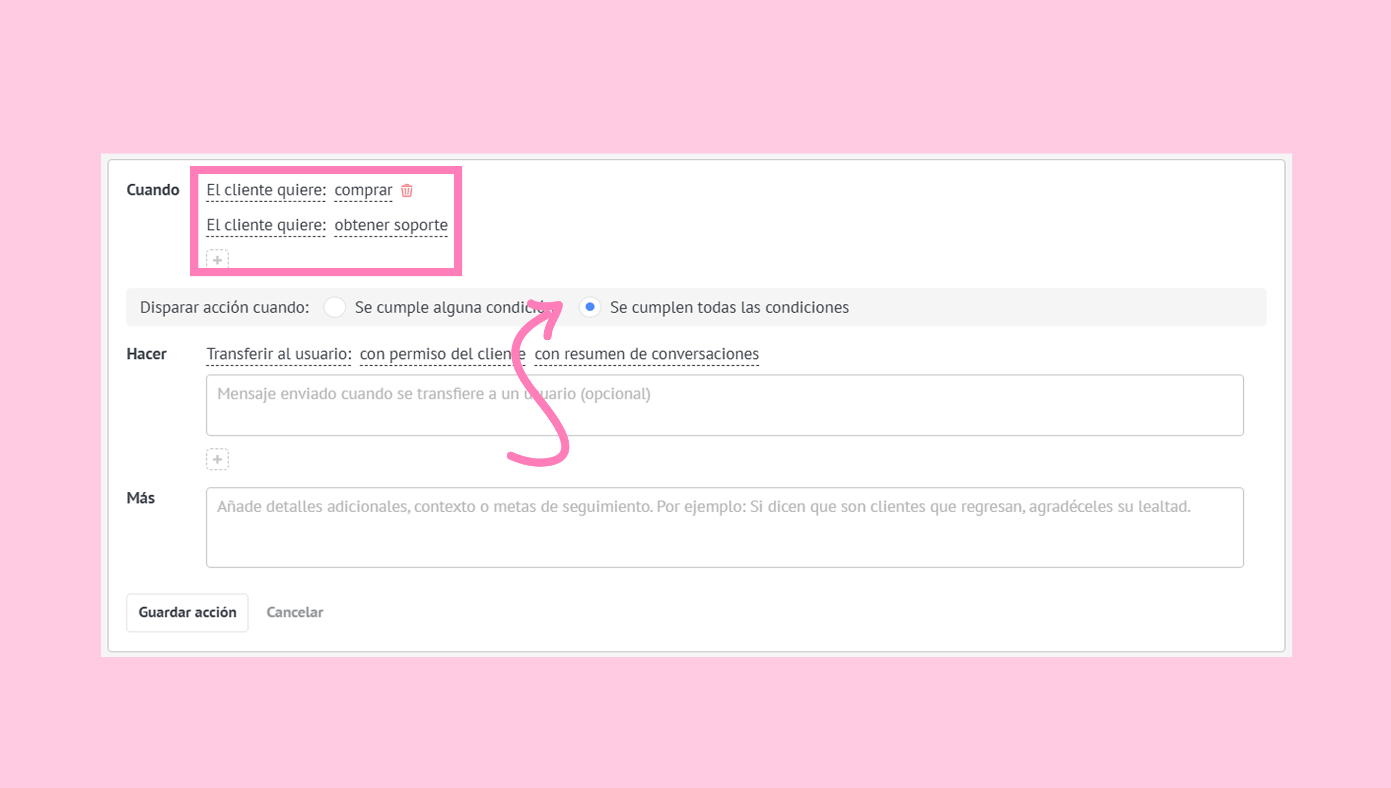Select 'Se cumplen todas las condiciones' radio button
Viewport: 1391px width, 788px height.
[590, 308]
